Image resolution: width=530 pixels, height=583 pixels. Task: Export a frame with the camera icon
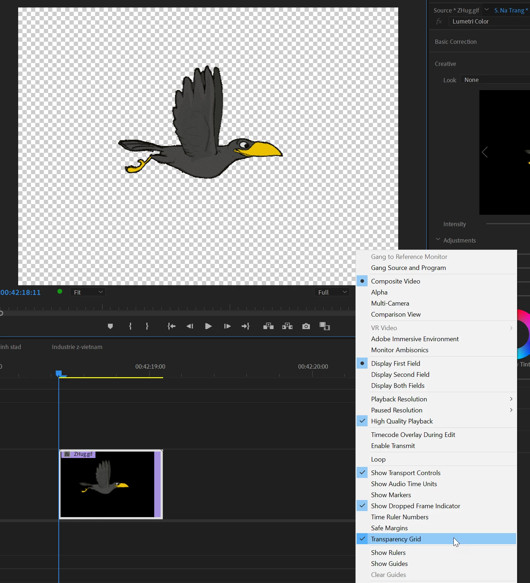pyautogui.click(x=306, y=326)
